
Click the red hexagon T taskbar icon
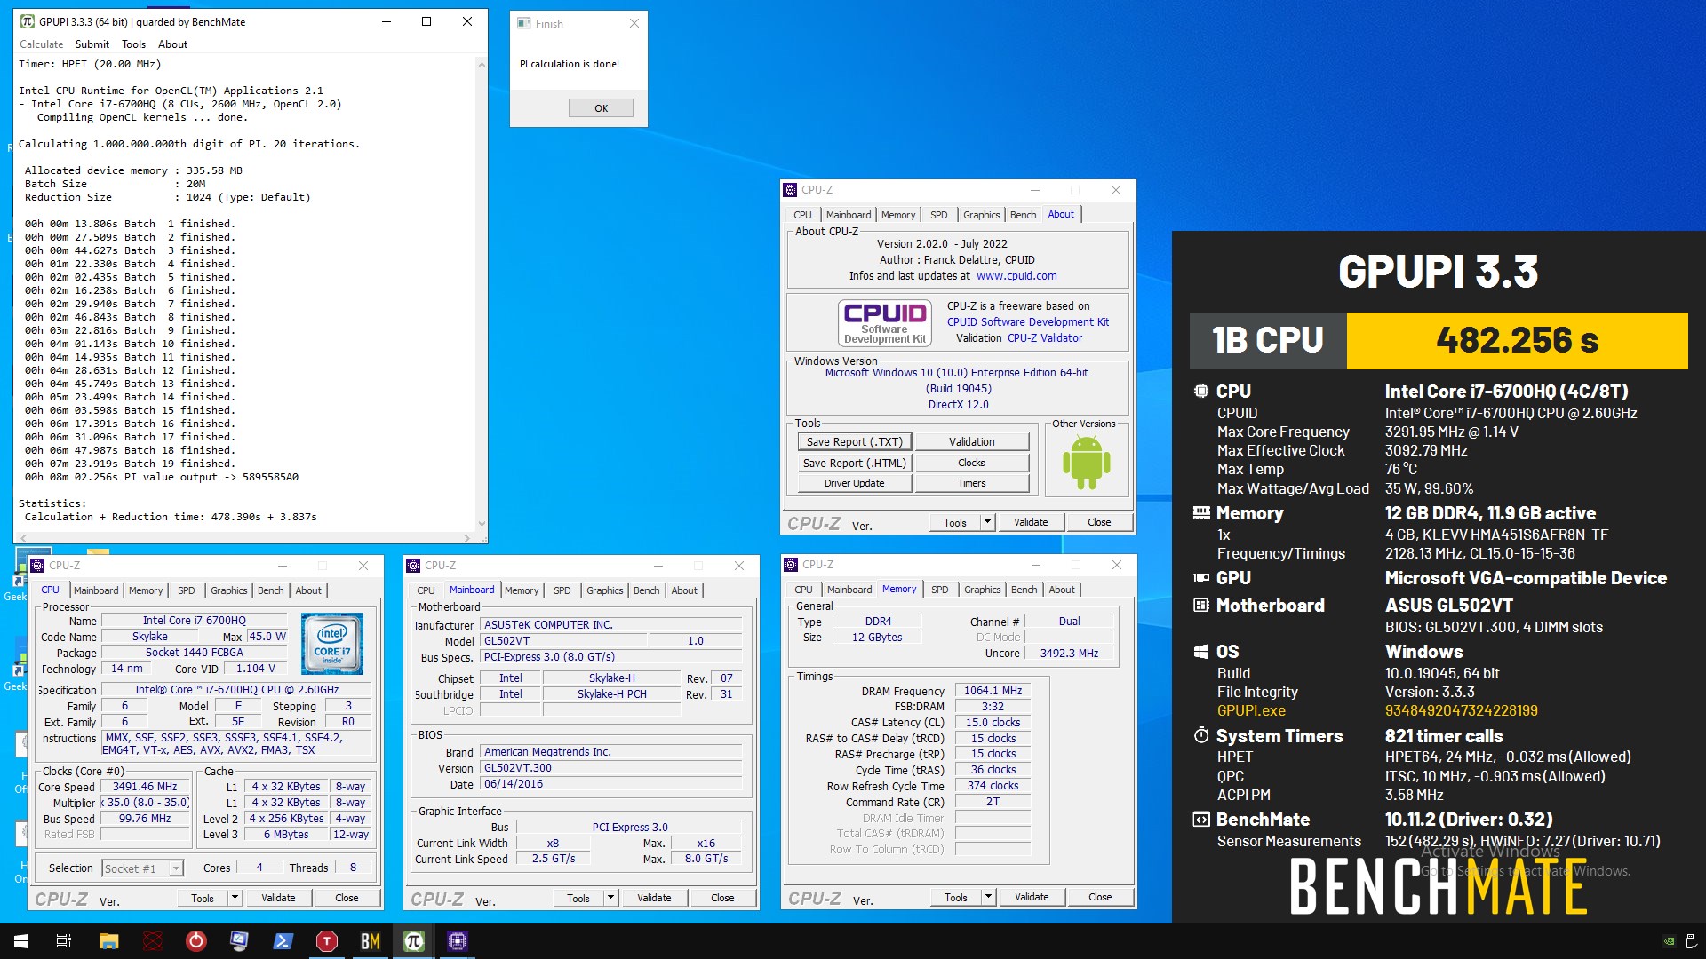point(326,941)
